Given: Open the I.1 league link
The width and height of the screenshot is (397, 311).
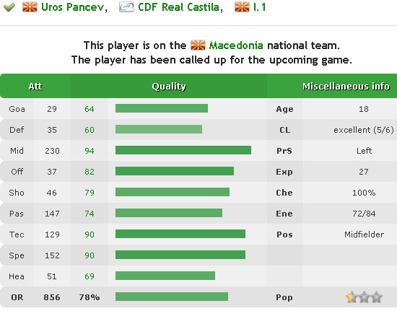Looking at the screenshot, I should coord(260,7).
